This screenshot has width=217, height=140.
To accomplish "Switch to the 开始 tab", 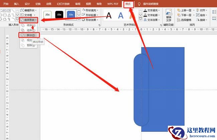I will click(6, 4).
